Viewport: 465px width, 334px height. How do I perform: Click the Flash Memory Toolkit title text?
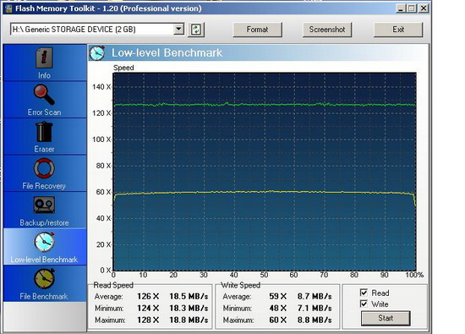[108, 8]
